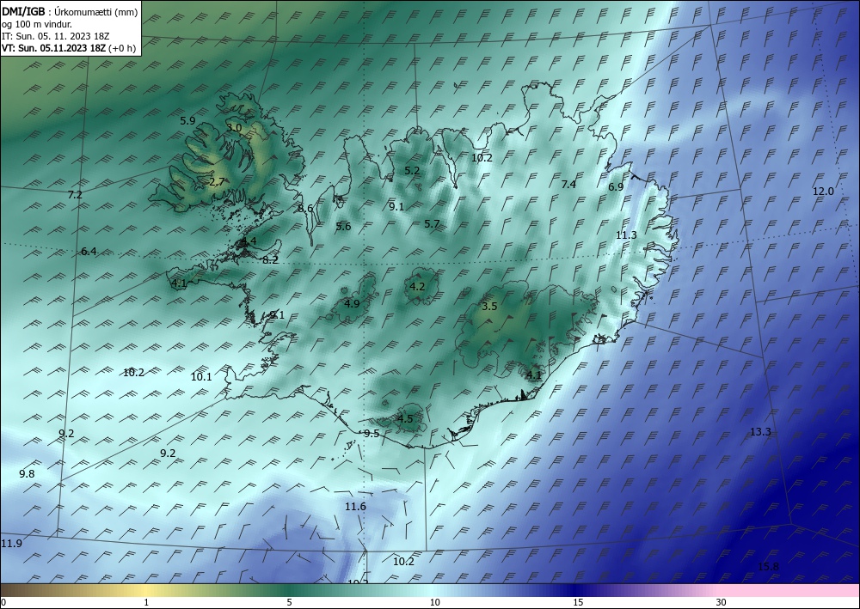Click the 'og 100 m vindur.' line
Viewport: 860px width, 609px height.
[x=37, y=24]
